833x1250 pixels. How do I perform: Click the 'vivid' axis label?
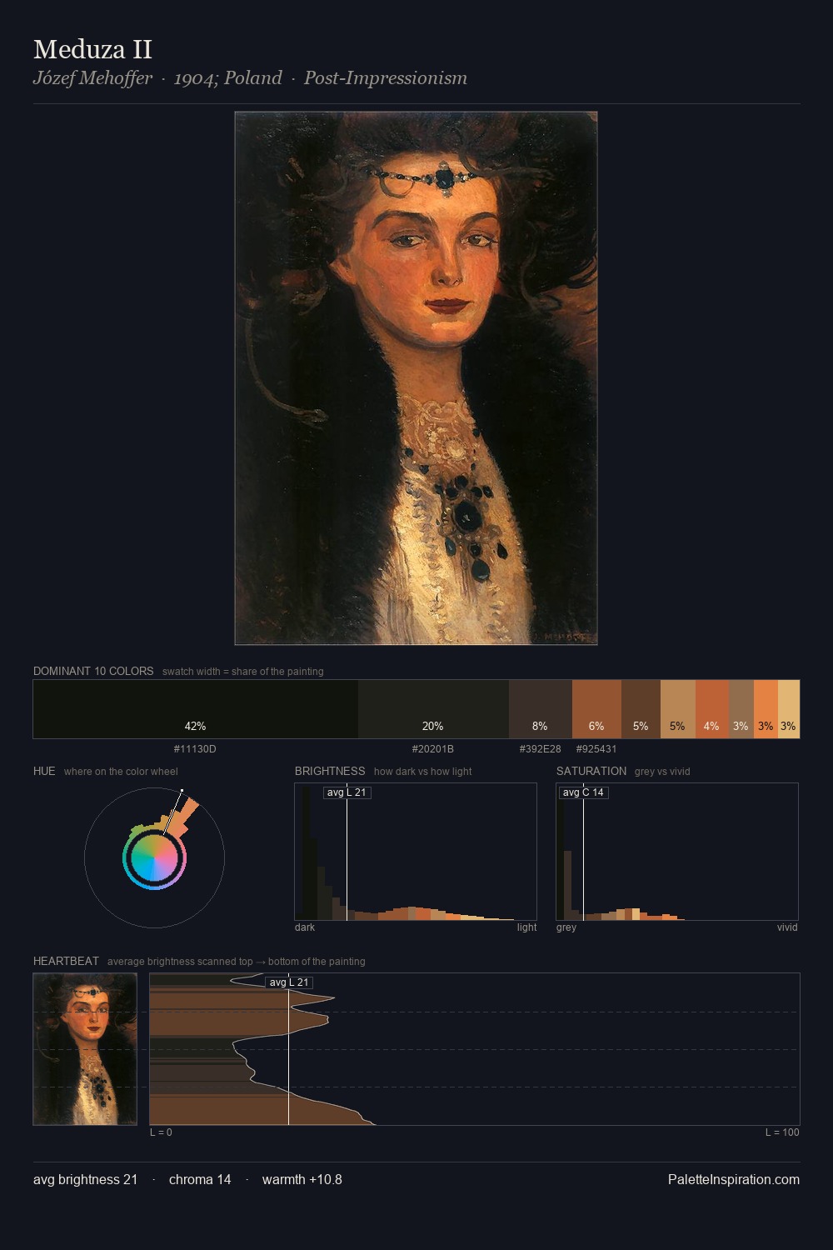(x=787, y=927)
